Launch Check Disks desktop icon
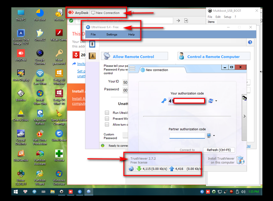273x201 pixels. tap(21, 116)
